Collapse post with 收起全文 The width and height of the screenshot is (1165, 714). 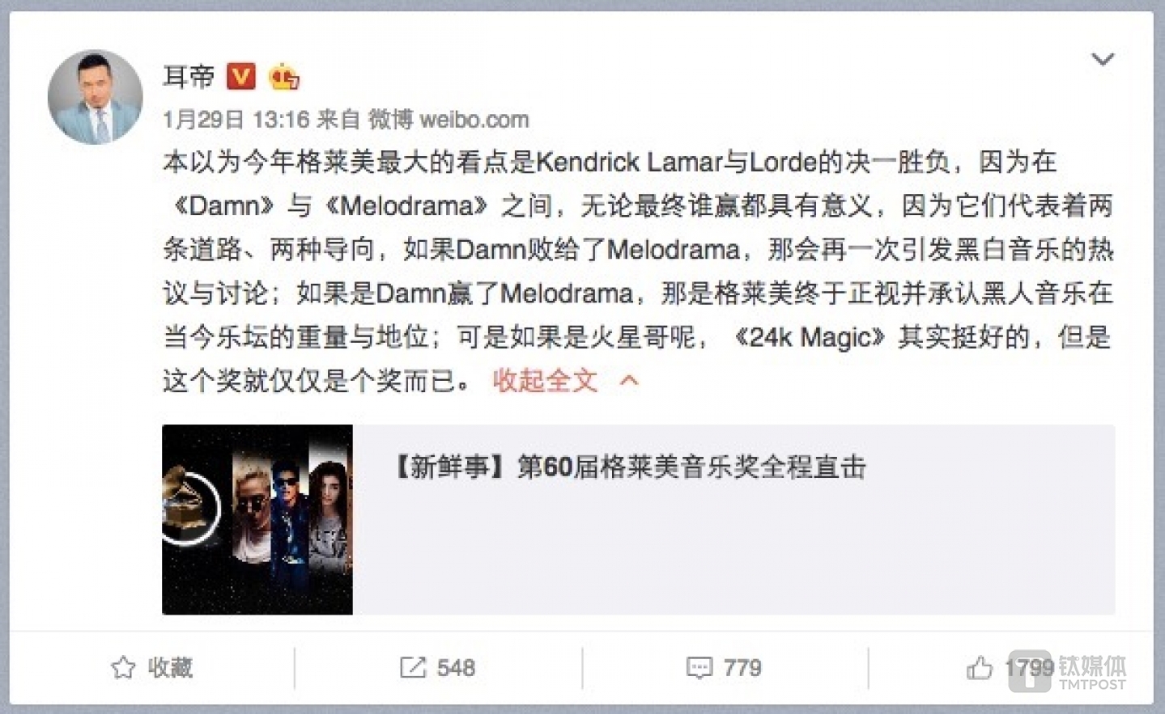pyautogui.click(x=545, y=380)
